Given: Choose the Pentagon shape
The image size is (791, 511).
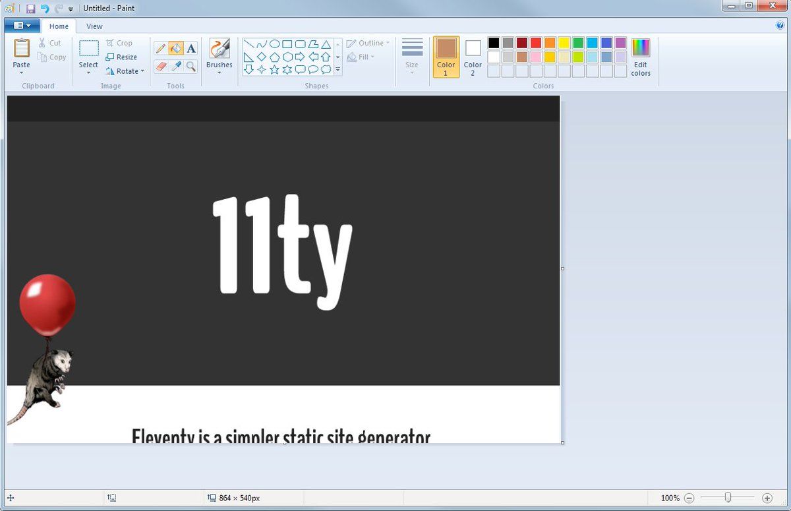Looking at the screenshot, I should coord(274,57).
